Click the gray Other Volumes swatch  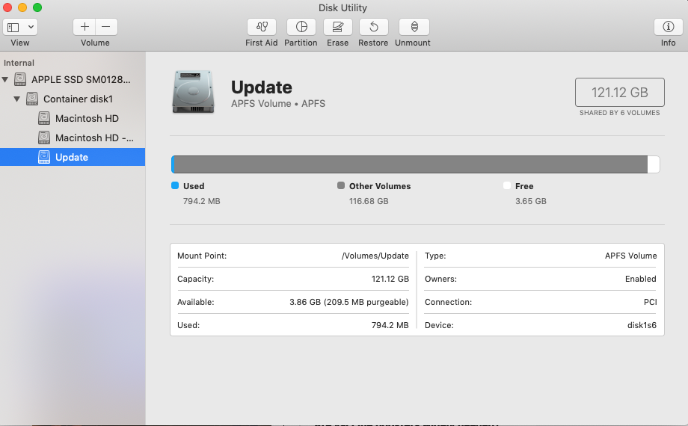click(x=341, y=185)
